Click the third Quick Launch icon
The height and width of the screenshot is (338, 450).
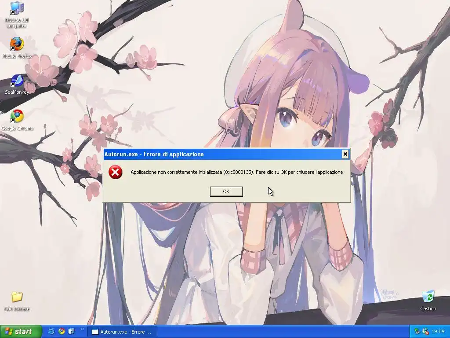coord(71,331)
